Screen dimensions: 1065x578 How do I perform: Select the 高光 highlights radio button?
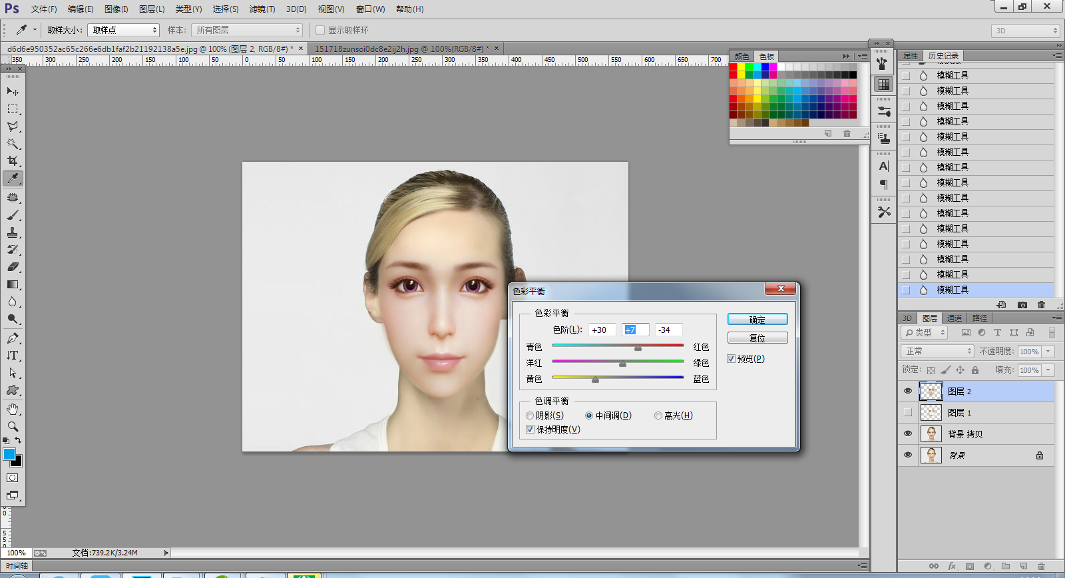[658, 416]
